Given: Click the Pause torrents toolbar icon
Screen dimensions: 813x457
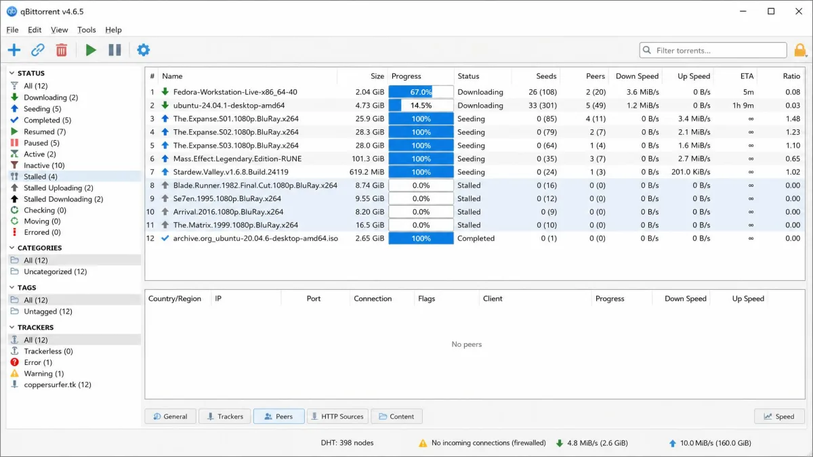Looking at the screenshot, I should pos(115,49).
